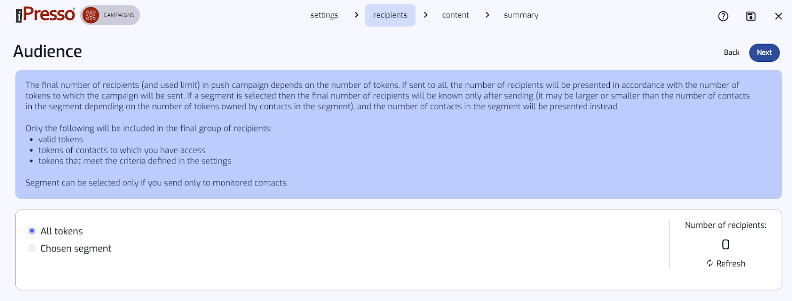The width and height of the screenshot is (792, 301).
Task: Click the Back link
Action: pyautogui.click(x=732, y=52)
